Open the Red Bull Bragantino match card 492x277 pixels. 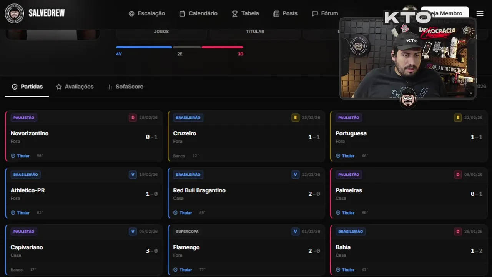(x=246, y=193)
